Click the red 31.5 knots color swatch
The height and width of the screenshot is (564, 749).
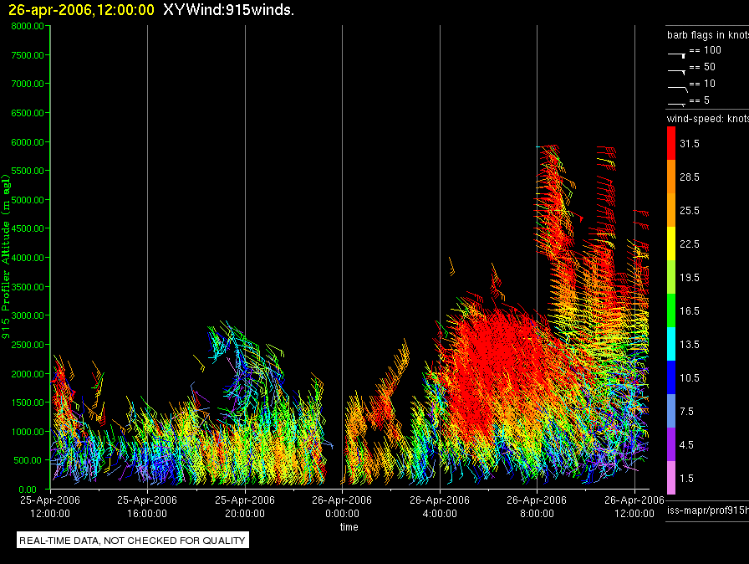coord(671,143)
